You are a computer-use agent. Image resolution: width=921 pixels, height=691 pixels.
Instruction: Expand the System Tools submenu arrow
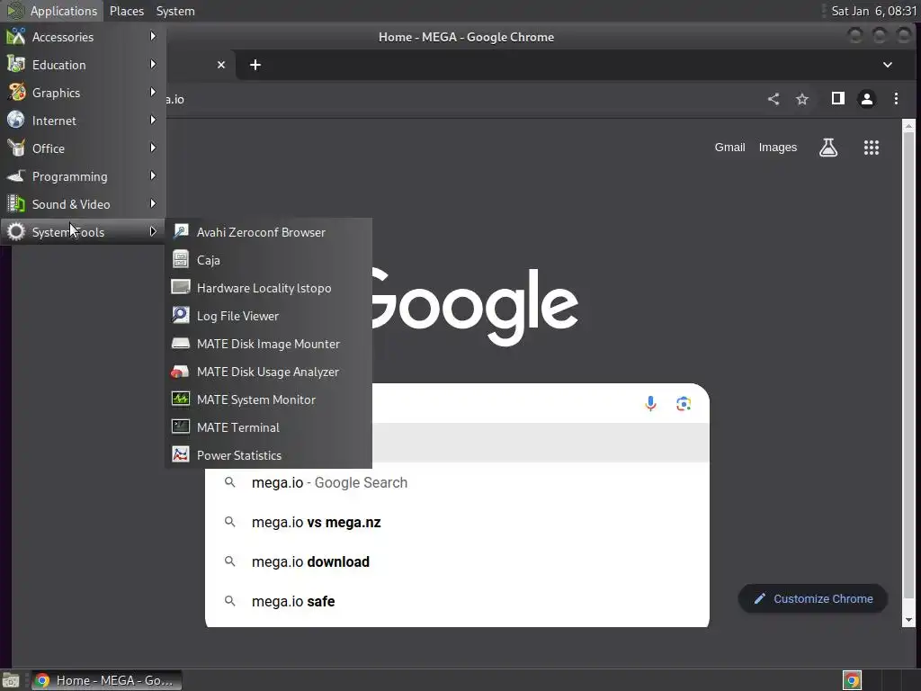pyautogui.click(x=153, y=231)
